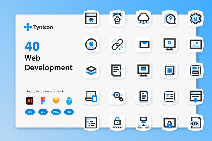Image resolution: width=212 pixels, height=141 pixels.
Task: Click the EPS format badge
Action: click(x=30, y=112)
